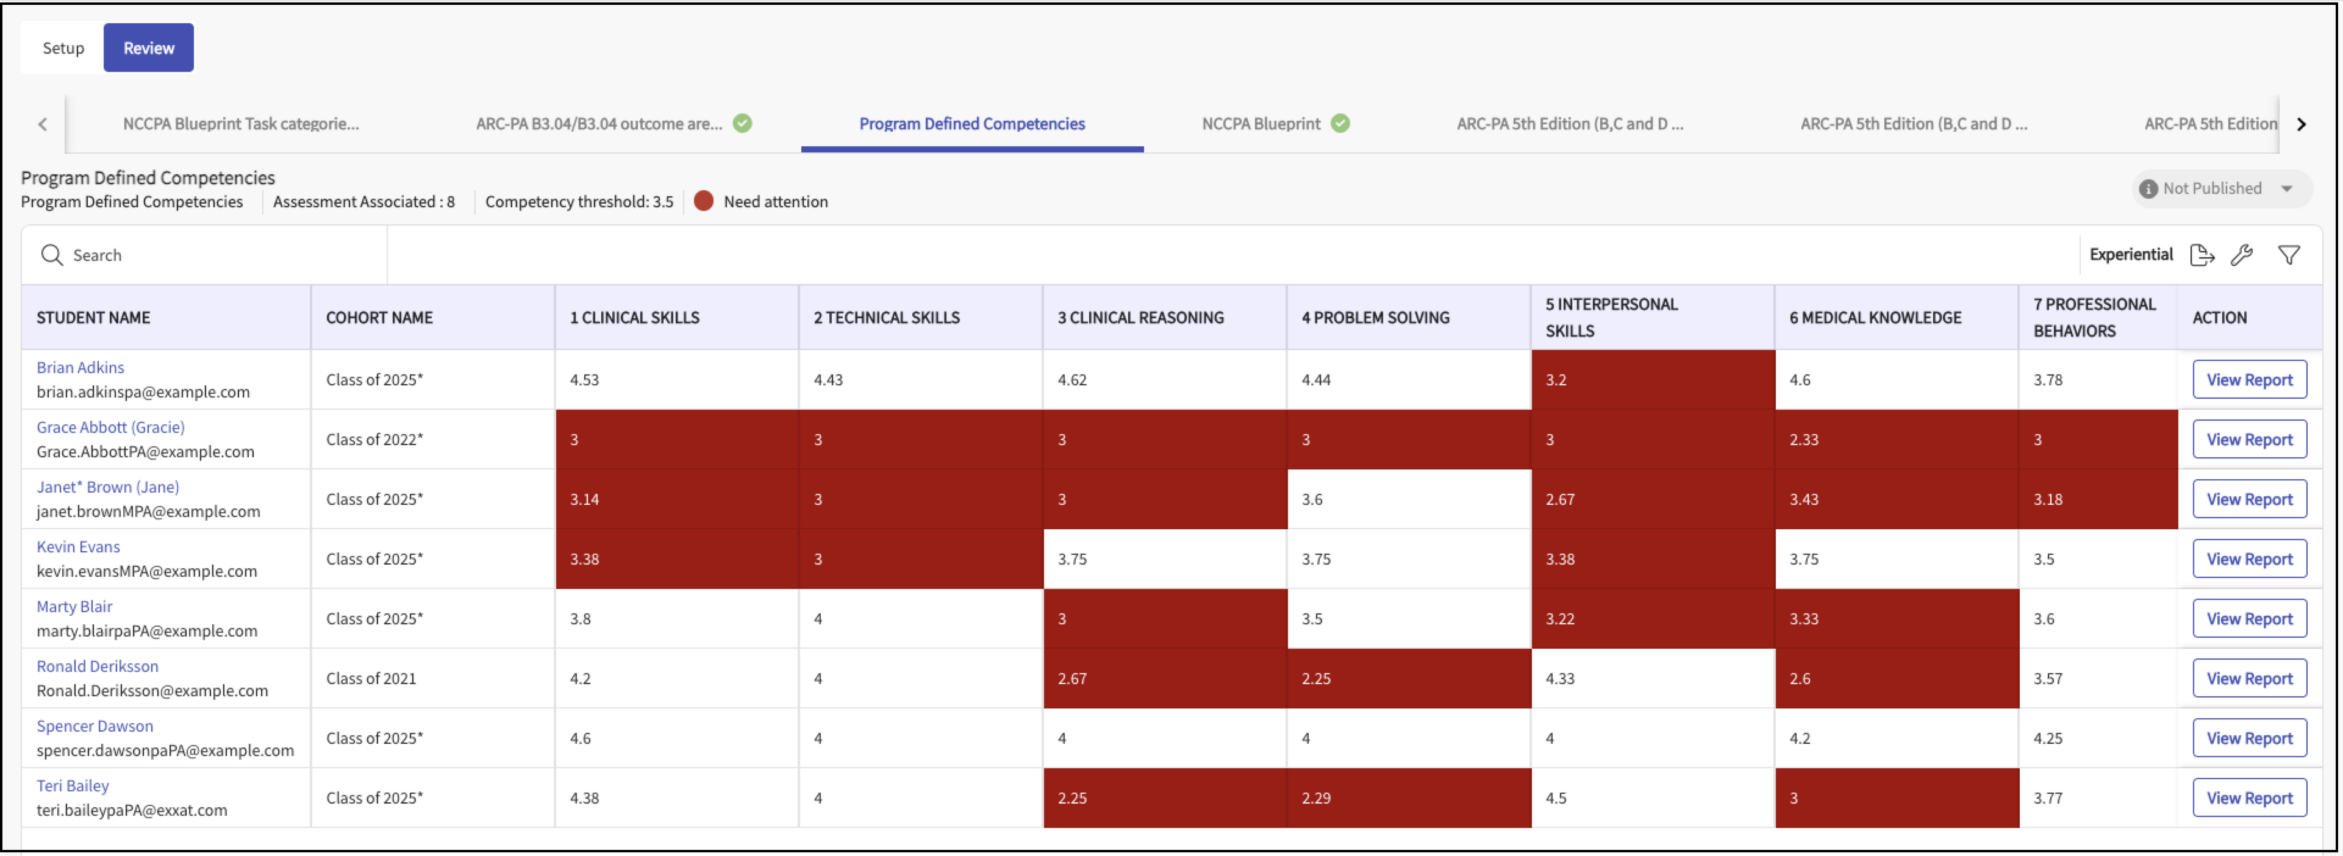
Task: Click the red Need attention color indicator
Action: coord(703,202)
